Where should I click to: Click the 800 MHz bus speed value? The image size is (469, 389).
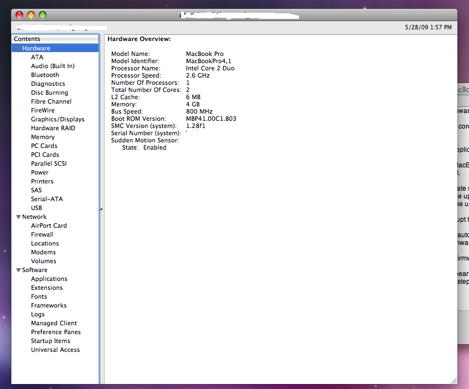coord(199,111)
